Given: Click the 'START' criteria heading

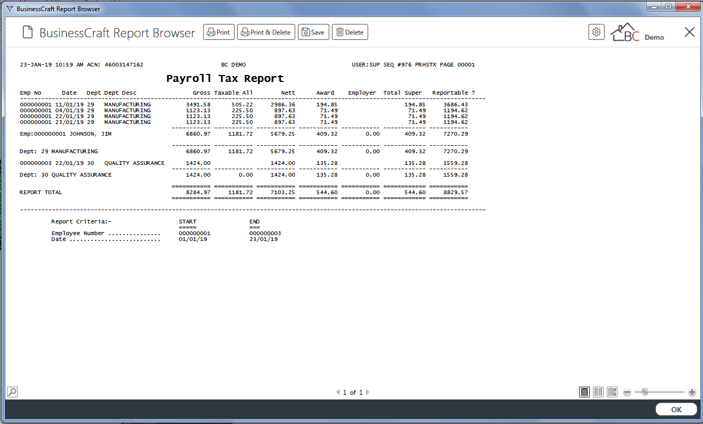Looking at the screenshot, I should click(x=187, y=221).
